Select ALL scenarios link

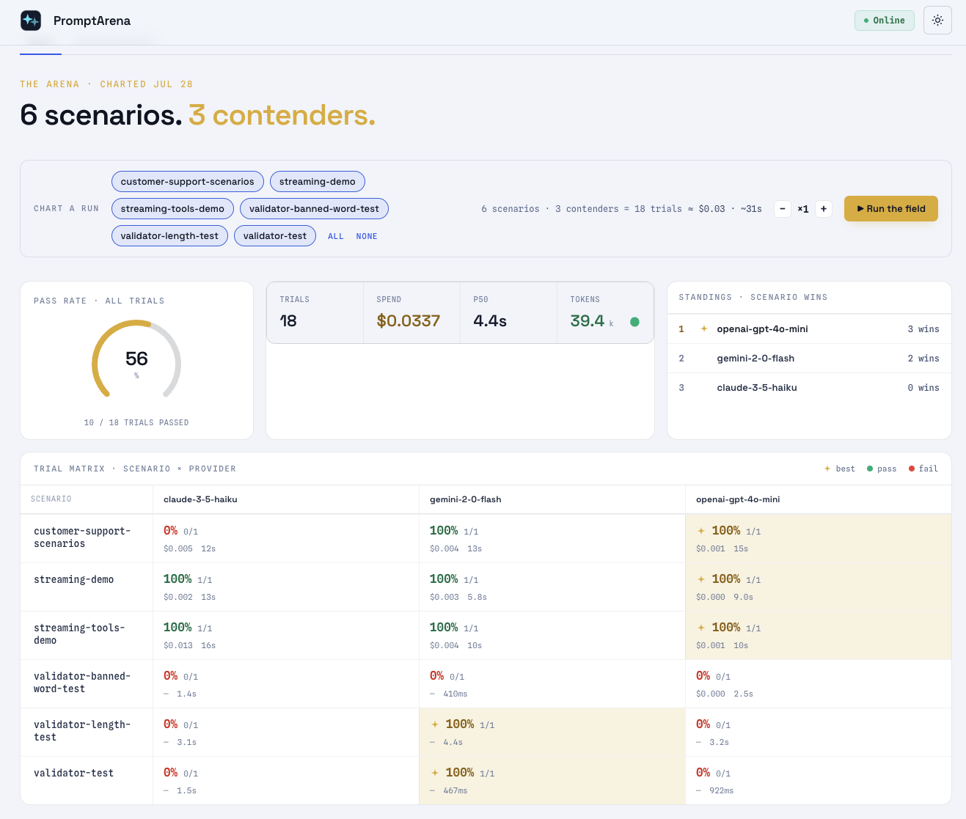tap(336, 236)
